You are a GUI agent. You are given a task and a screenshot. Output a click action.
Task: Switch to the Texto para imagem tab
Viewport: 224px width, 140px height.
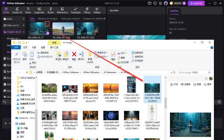tap(70, 18)
